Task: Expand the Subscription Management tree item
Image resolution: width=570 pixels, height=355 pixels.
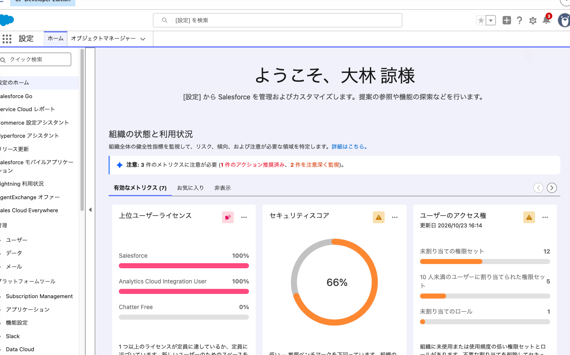Action: coord(1,296)
